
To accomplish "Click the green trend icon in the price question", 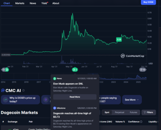I will (x=6, y=100).
